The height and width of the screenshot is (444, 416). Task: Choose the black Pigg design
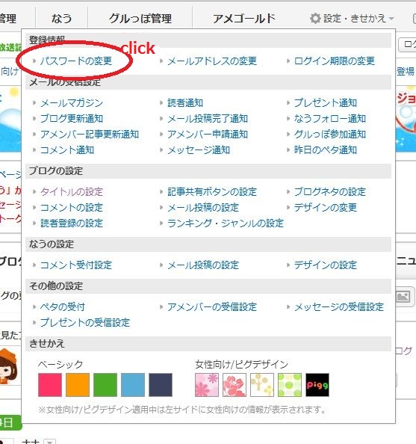(x=317, y=385)
